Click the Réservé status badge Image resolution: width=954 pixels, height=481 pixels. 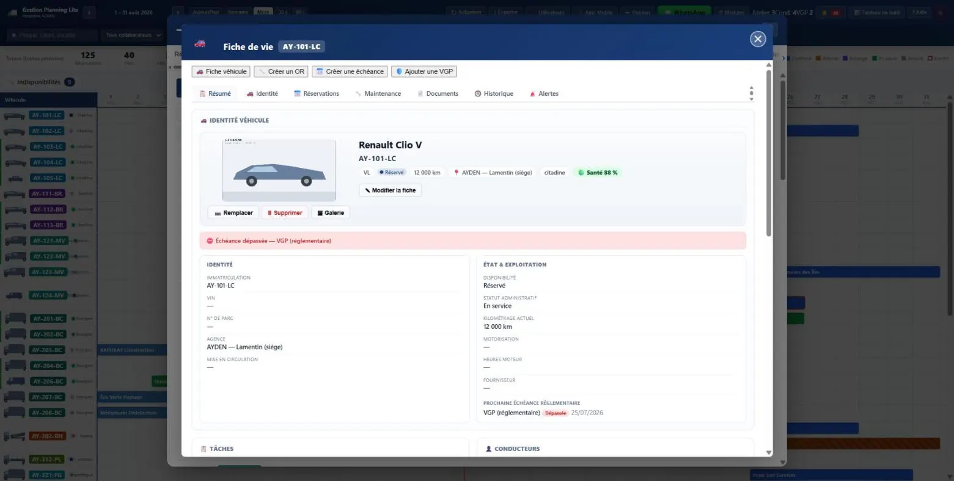[x=391, y=173]
